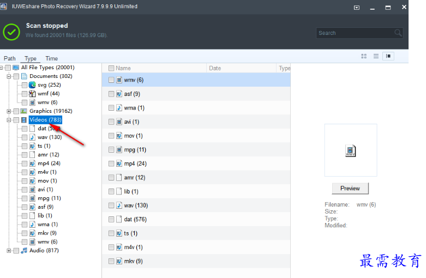Click the mkv icon in the file list
This screenshot has width=426, height=278.
[x=119, y=261]
